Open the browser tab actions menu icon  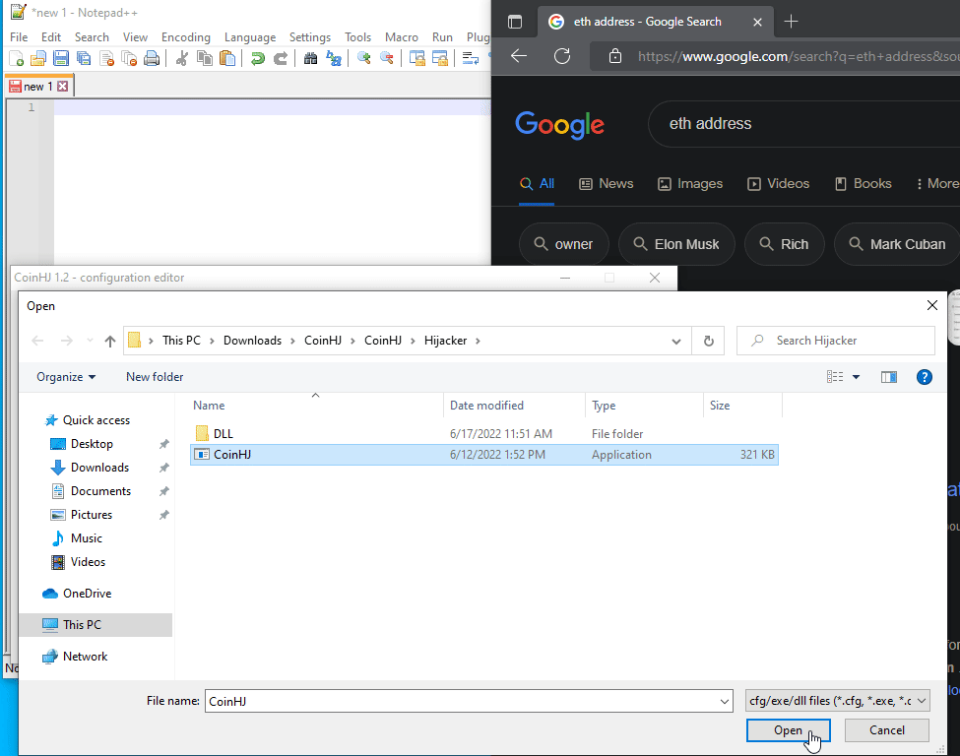pyautogui.click(x=515, y=22)
